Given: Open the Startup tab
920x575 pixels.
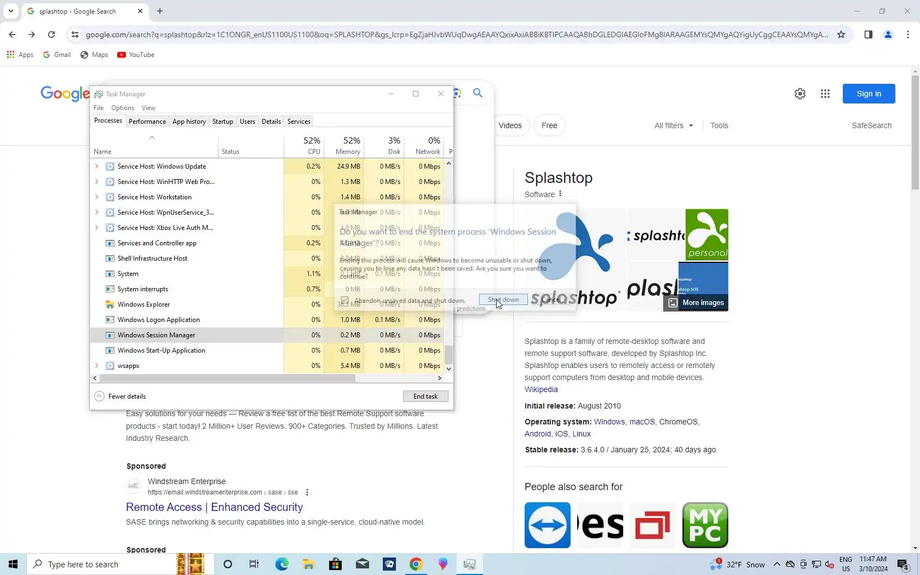Looking at the screenshot, I should [222, 122].
